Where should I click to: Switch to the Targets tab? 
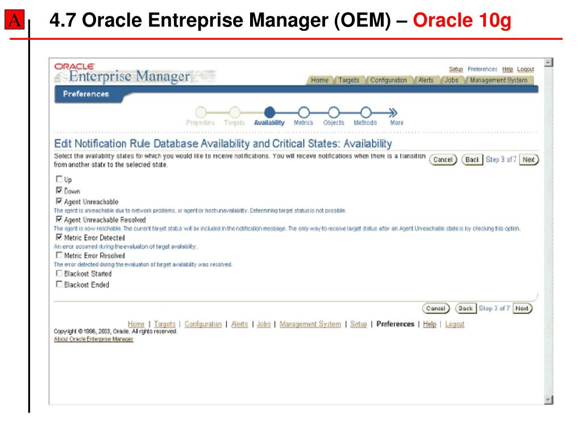click(348, 80)
